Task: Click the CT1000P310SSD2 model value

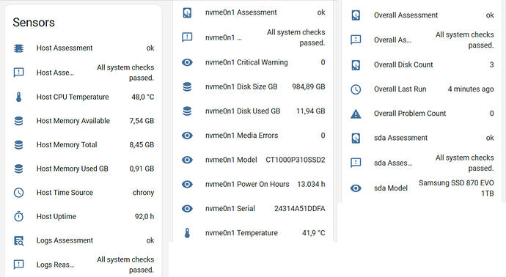Action: coord(296,160)
